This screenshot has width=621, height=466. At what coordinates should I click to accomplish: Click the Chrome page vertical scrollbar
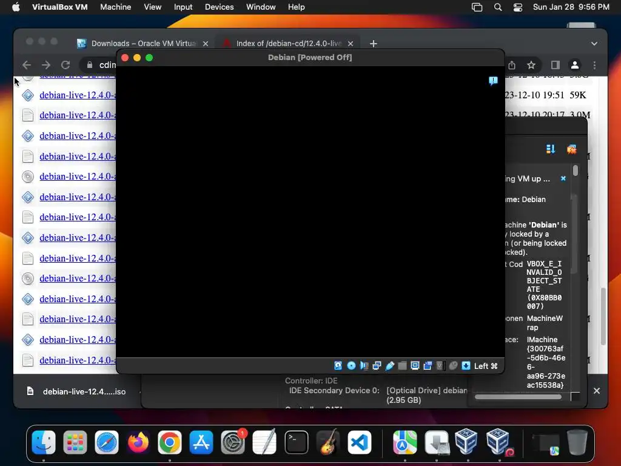pyautogui.click(x=603, y=316)
